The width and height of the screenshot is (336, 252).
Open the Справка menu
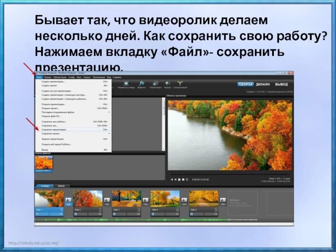[x=117, y=77]
